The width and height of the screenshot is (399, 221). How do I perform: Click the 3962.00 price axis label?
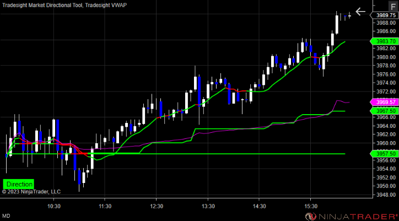coord(386,134)
